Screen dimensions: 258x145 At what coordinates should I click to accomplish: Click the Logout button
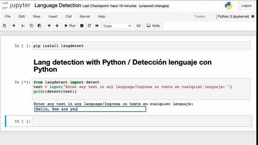(246, 6)
